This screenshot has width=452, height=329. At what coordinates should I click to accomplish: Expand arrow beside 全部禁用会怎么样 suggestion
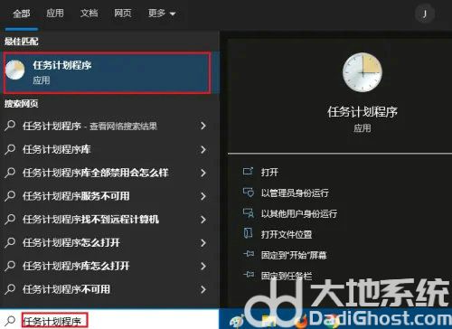pos(203,173)
